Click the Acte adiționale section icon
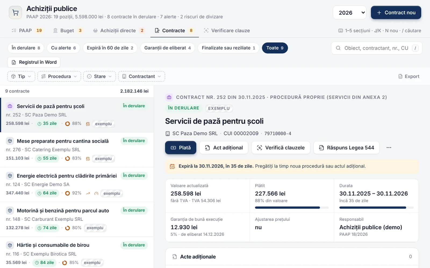 click(x=175, y=257)
